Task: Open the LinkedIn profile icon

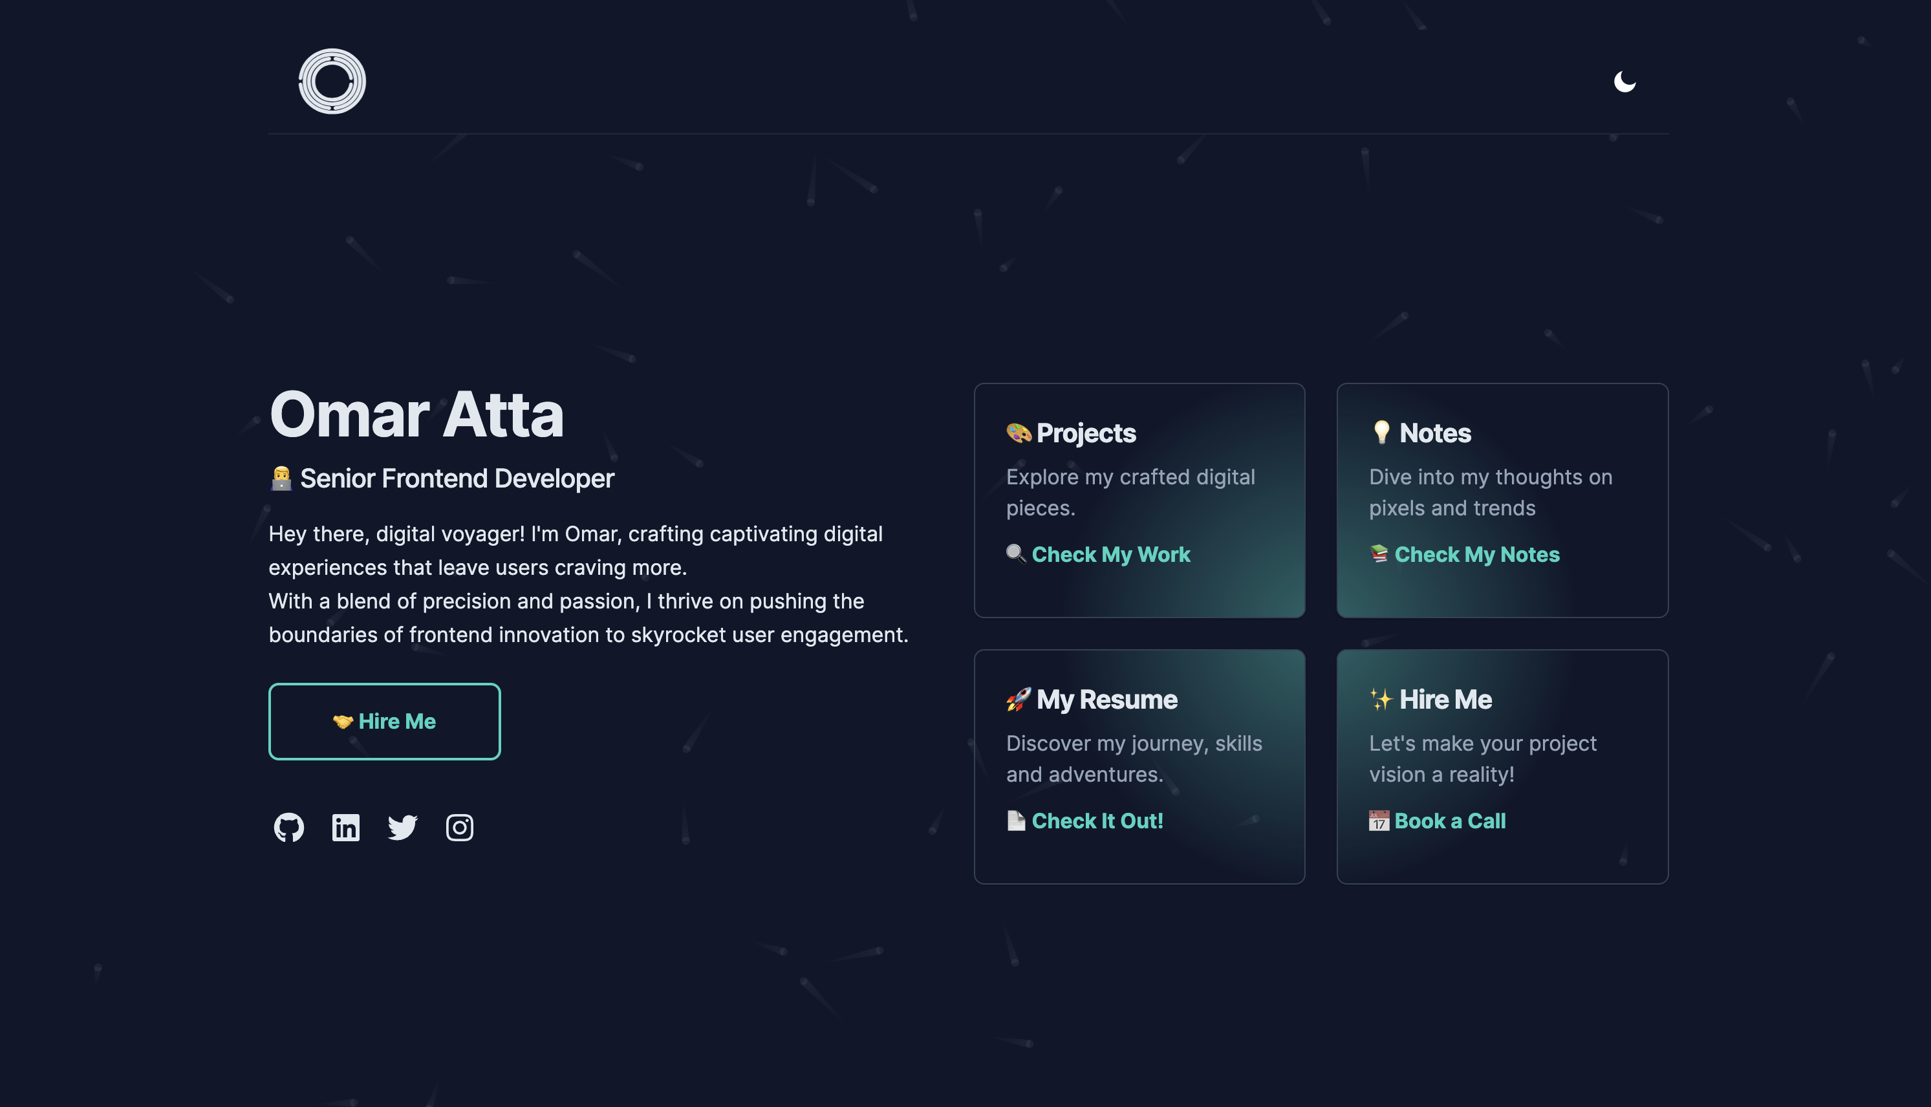Action: coord(346,827)
